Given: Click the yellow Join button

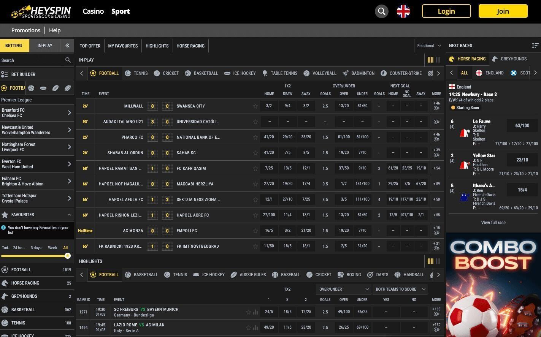Looking at the screenshot, I should (x=503, y=11).
